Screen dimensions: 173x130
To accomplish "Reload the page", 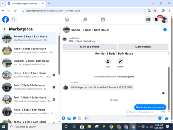I will pyautogui.click(x=15, y=11).
